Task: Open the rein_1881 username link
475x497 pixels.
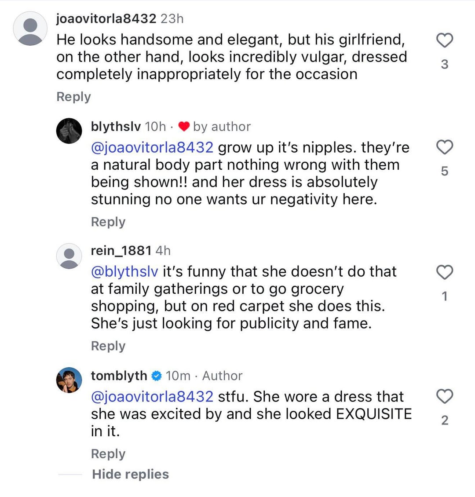Action: pos(121,251)
